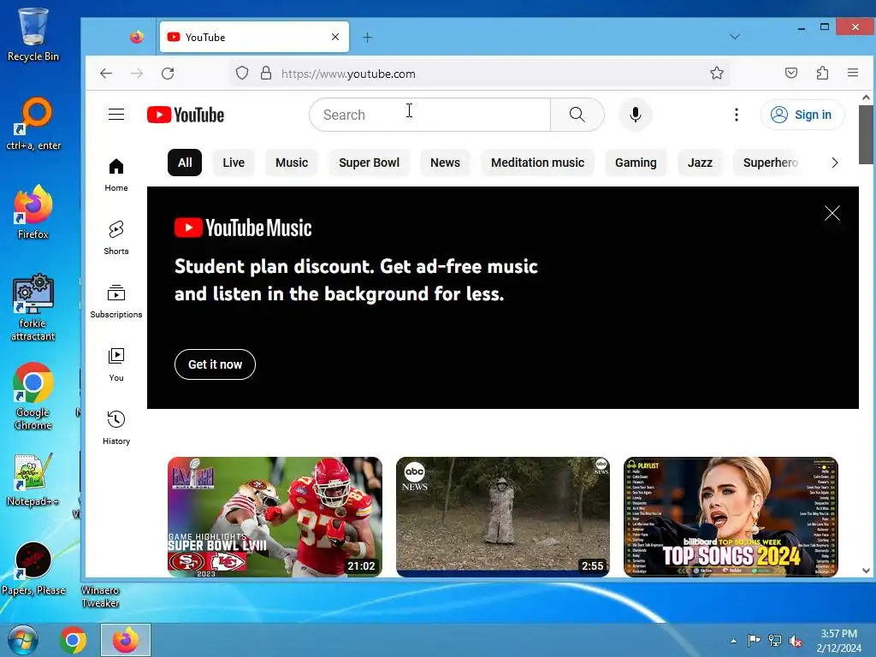This screenshot has height=657, width=876.
Task: Select the Firefox desktop shortcut
Action: tap(33, 212)
